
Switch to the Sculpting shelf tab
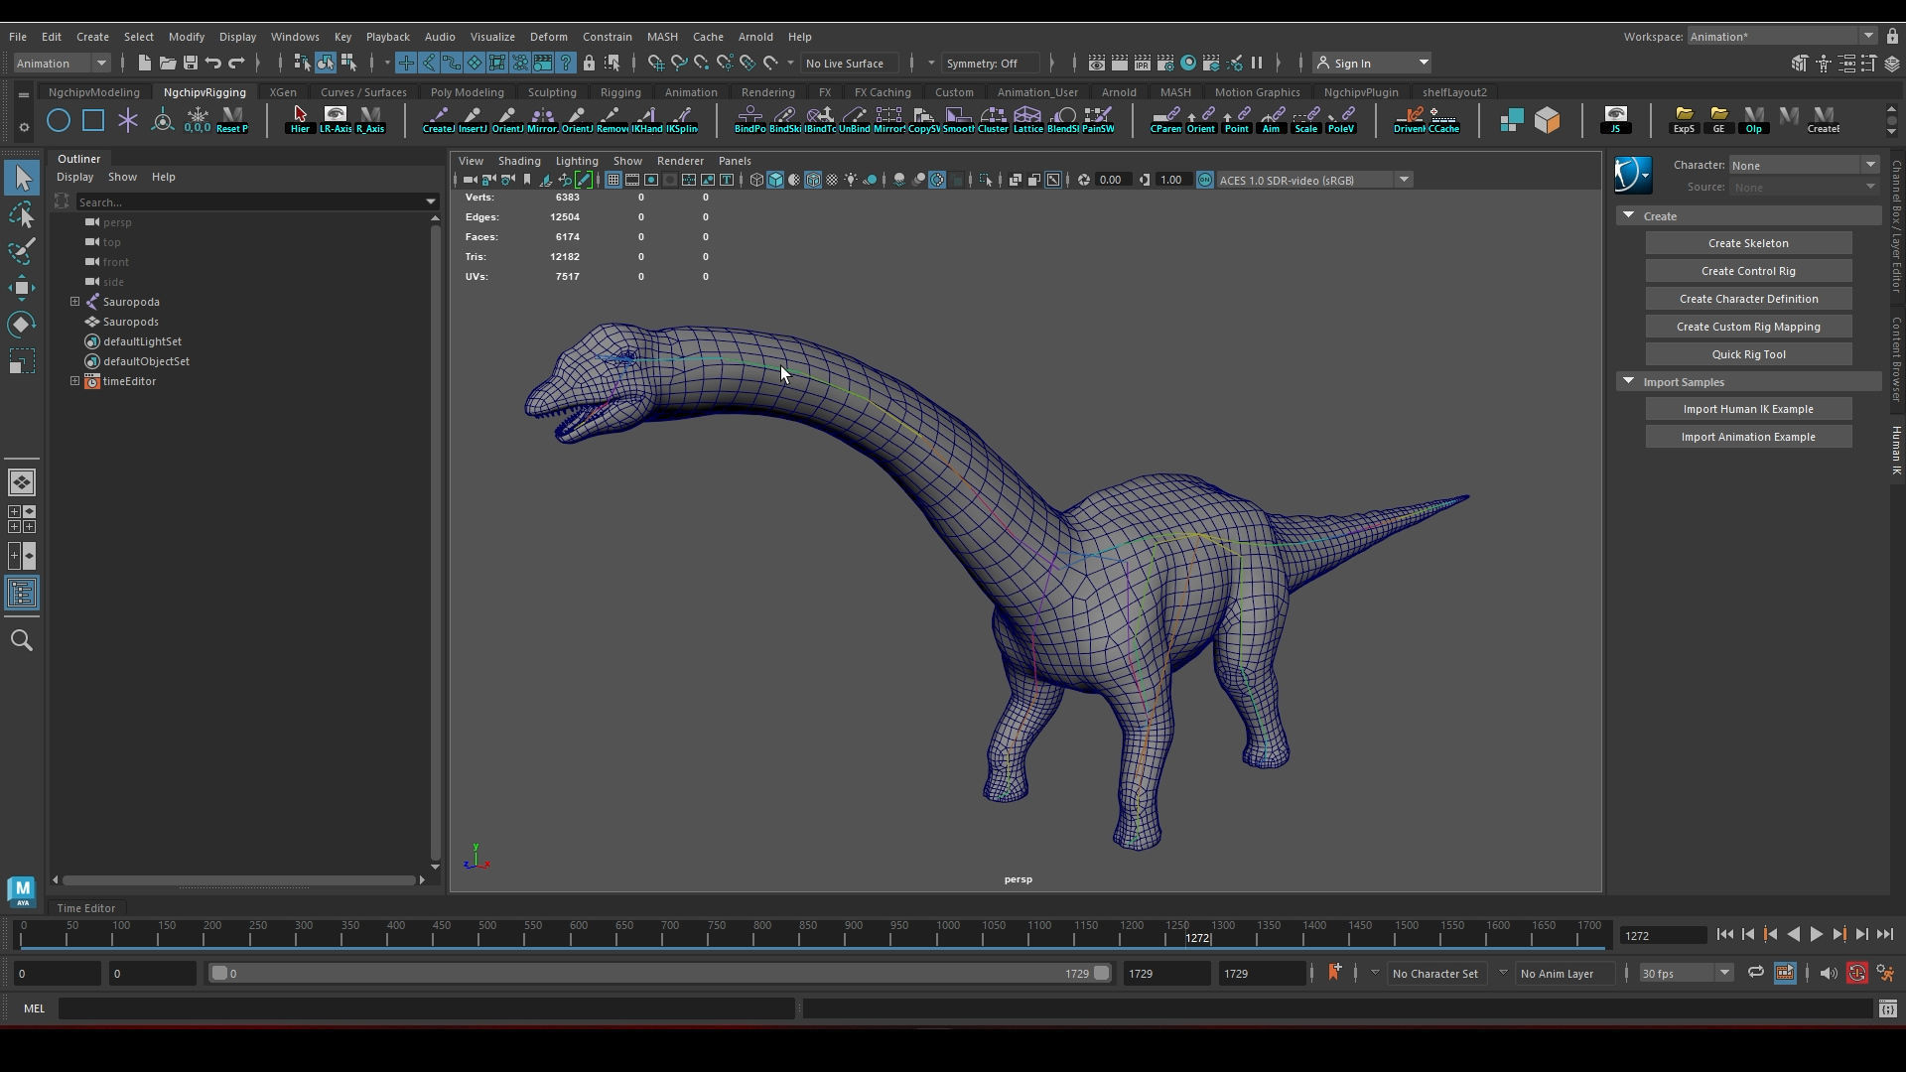(552, 92)
